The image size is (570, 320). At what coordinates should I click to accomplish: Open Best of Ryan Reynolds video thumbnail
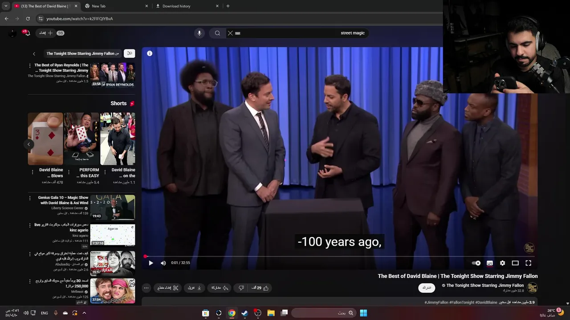point(113,74)
